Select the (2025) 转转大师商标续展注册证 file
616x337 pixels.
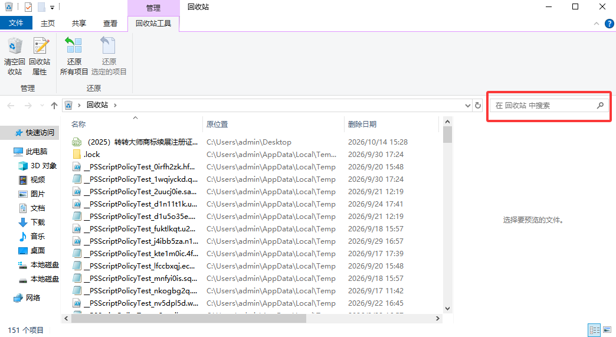135,142
